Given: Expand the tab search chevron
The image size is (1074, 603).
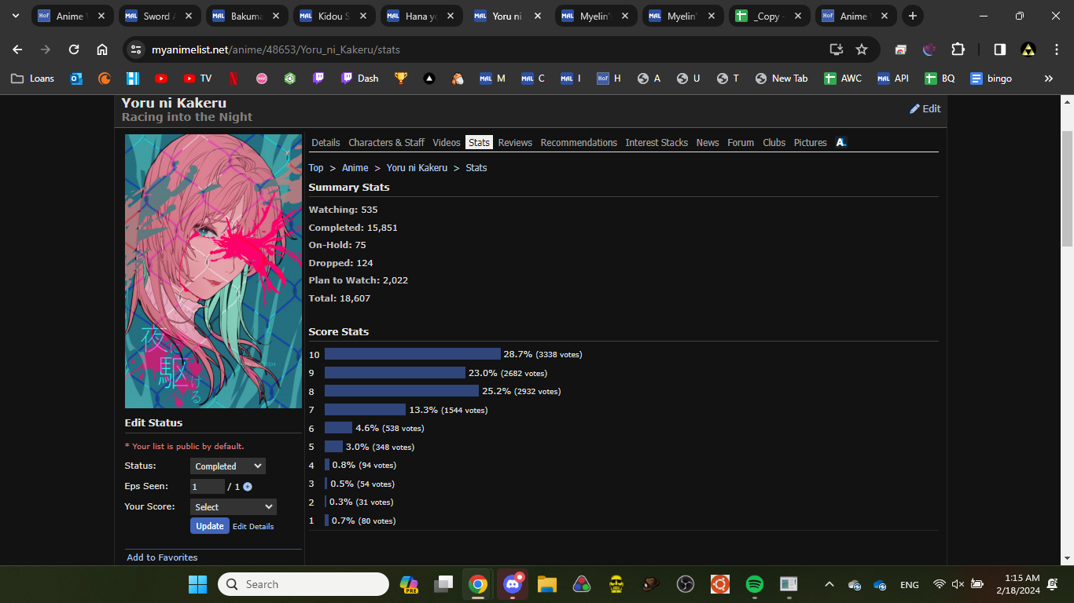Looking at the screenshot, I should pyautogui.click(x=16, y=16).
